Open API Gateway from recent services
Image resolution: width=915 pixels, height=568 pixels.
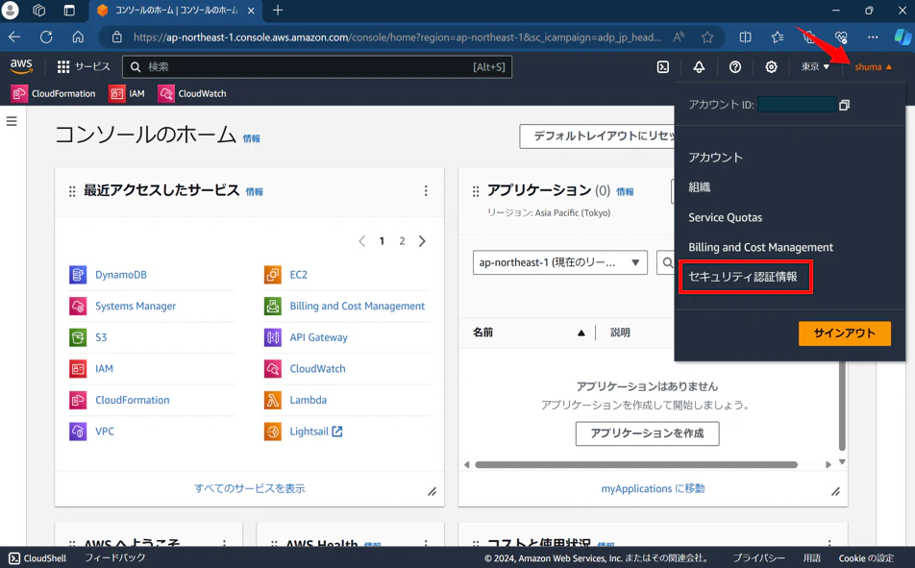pos(319,337)
